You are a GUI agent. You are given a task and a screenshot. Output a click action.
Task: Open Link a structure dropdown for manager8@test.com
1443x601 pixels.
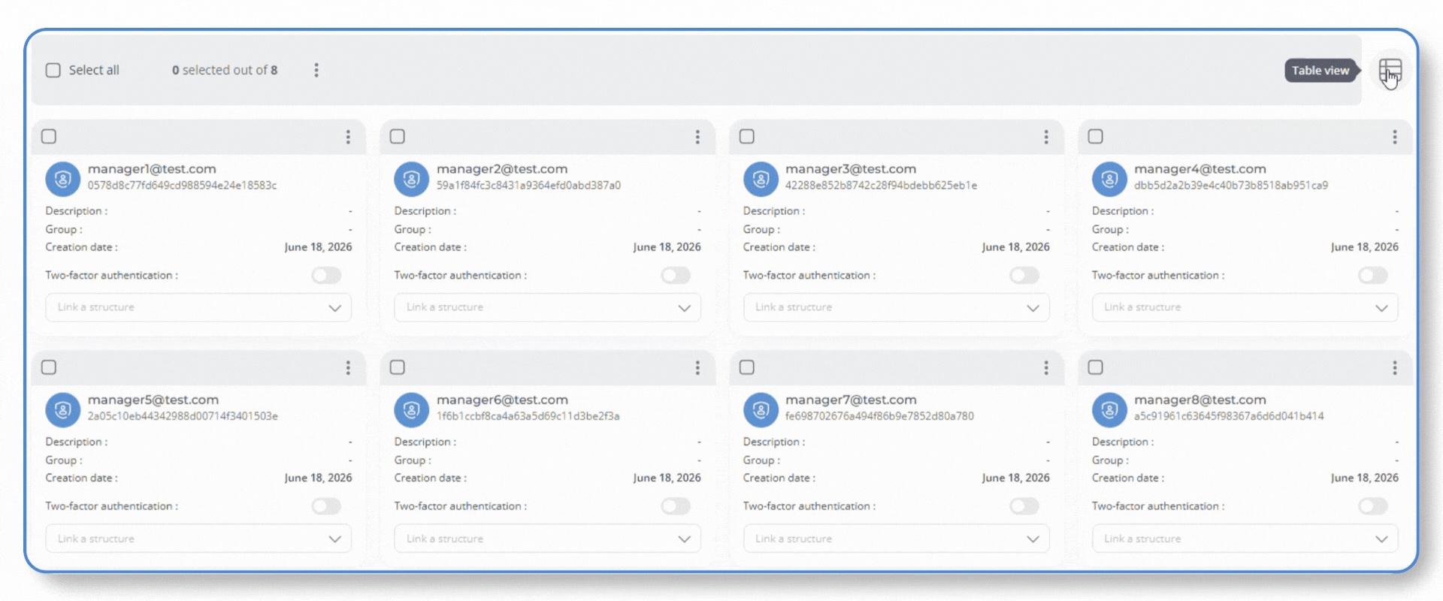(1245, 539)
